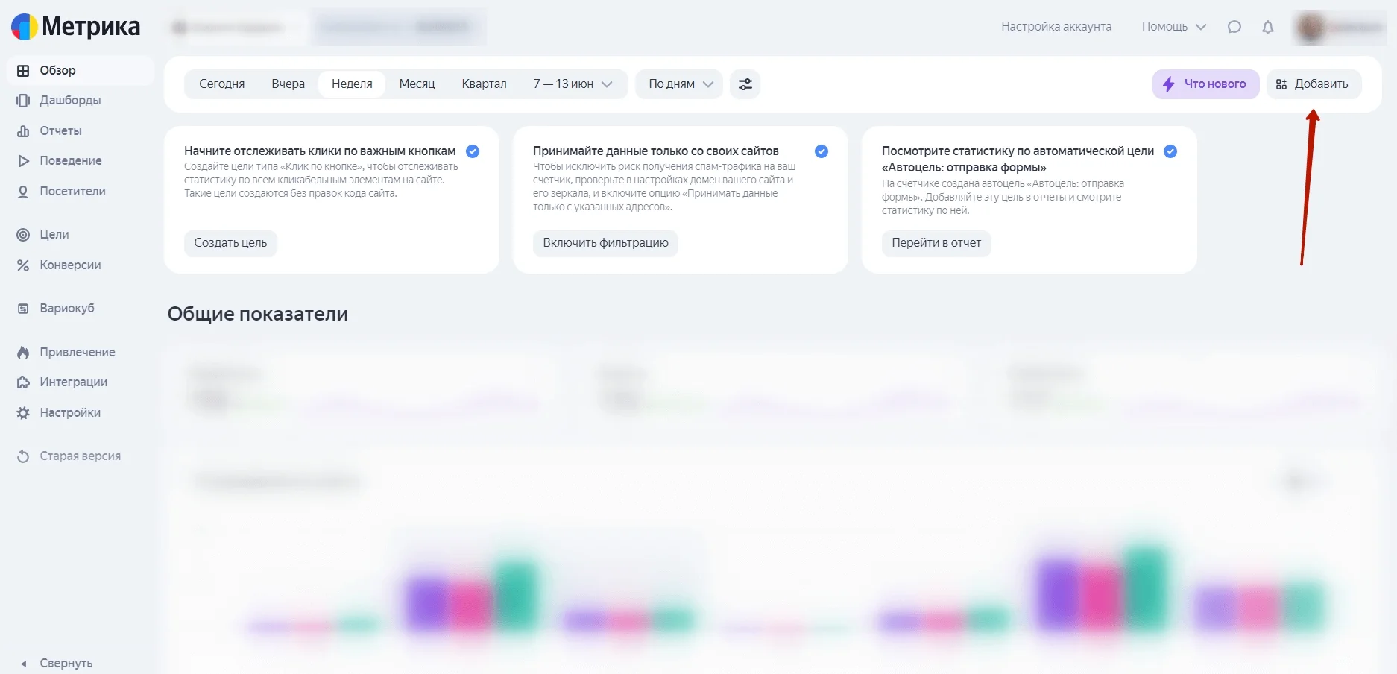Click the Дашборды sidebar icon
The image size is (1397, 674).
click(x=23, y=101)
